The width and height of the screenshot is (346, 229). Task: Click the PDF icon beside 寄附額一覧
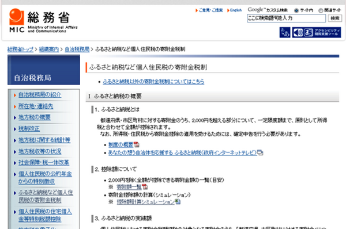point(145,187)
